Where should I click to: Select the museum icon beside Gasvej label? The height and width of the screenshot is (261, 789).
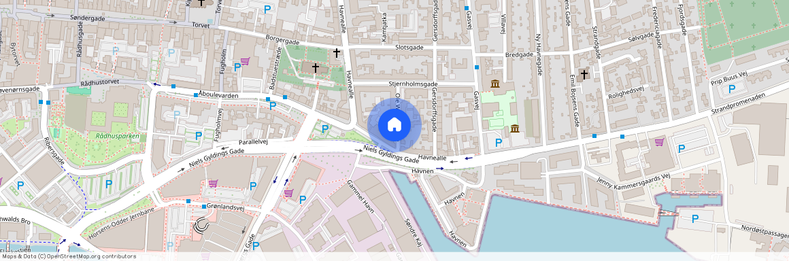[x=494, y=84]
